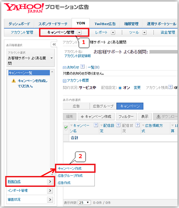Screen dimensions: 179x208
Task: Open the 表示件数 25 dropdown
Action: click(x=84, y=203)
